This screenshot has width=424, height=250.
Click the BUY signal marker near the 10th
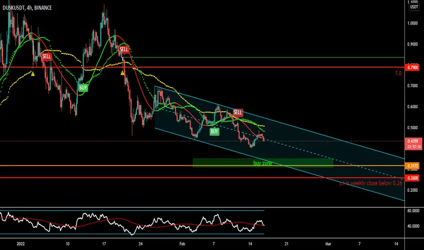[83, 88]
